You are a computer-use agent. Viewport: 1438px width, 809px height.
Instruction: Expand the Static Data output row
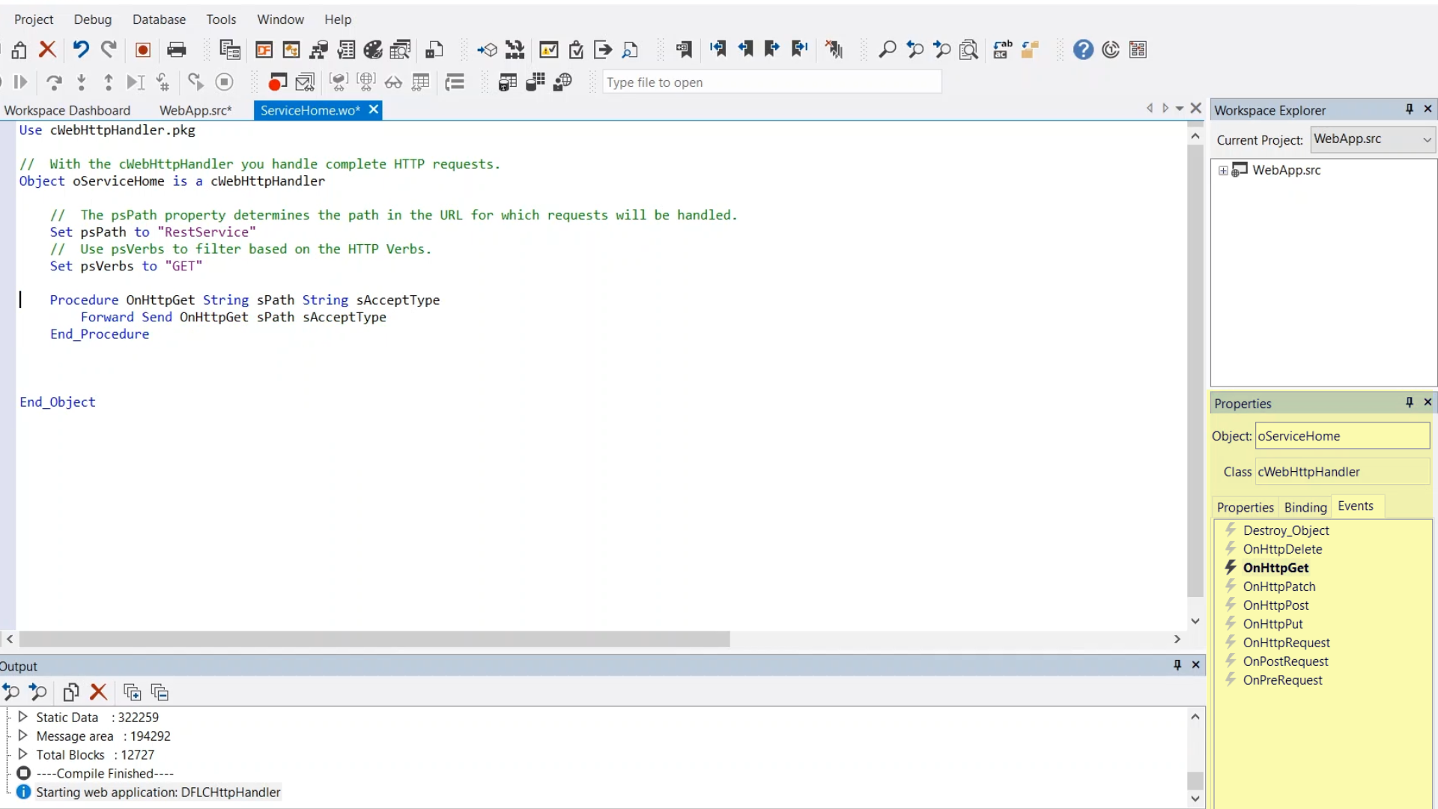tap(22, 717)
